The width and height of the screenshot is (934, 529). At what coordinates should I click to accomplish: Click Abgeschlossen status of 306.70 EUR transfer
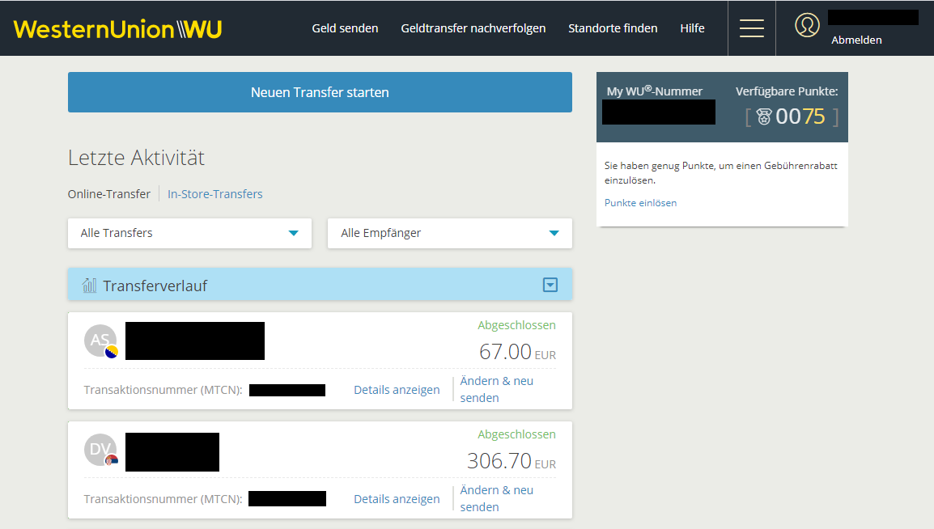click(x=516, y=435)
